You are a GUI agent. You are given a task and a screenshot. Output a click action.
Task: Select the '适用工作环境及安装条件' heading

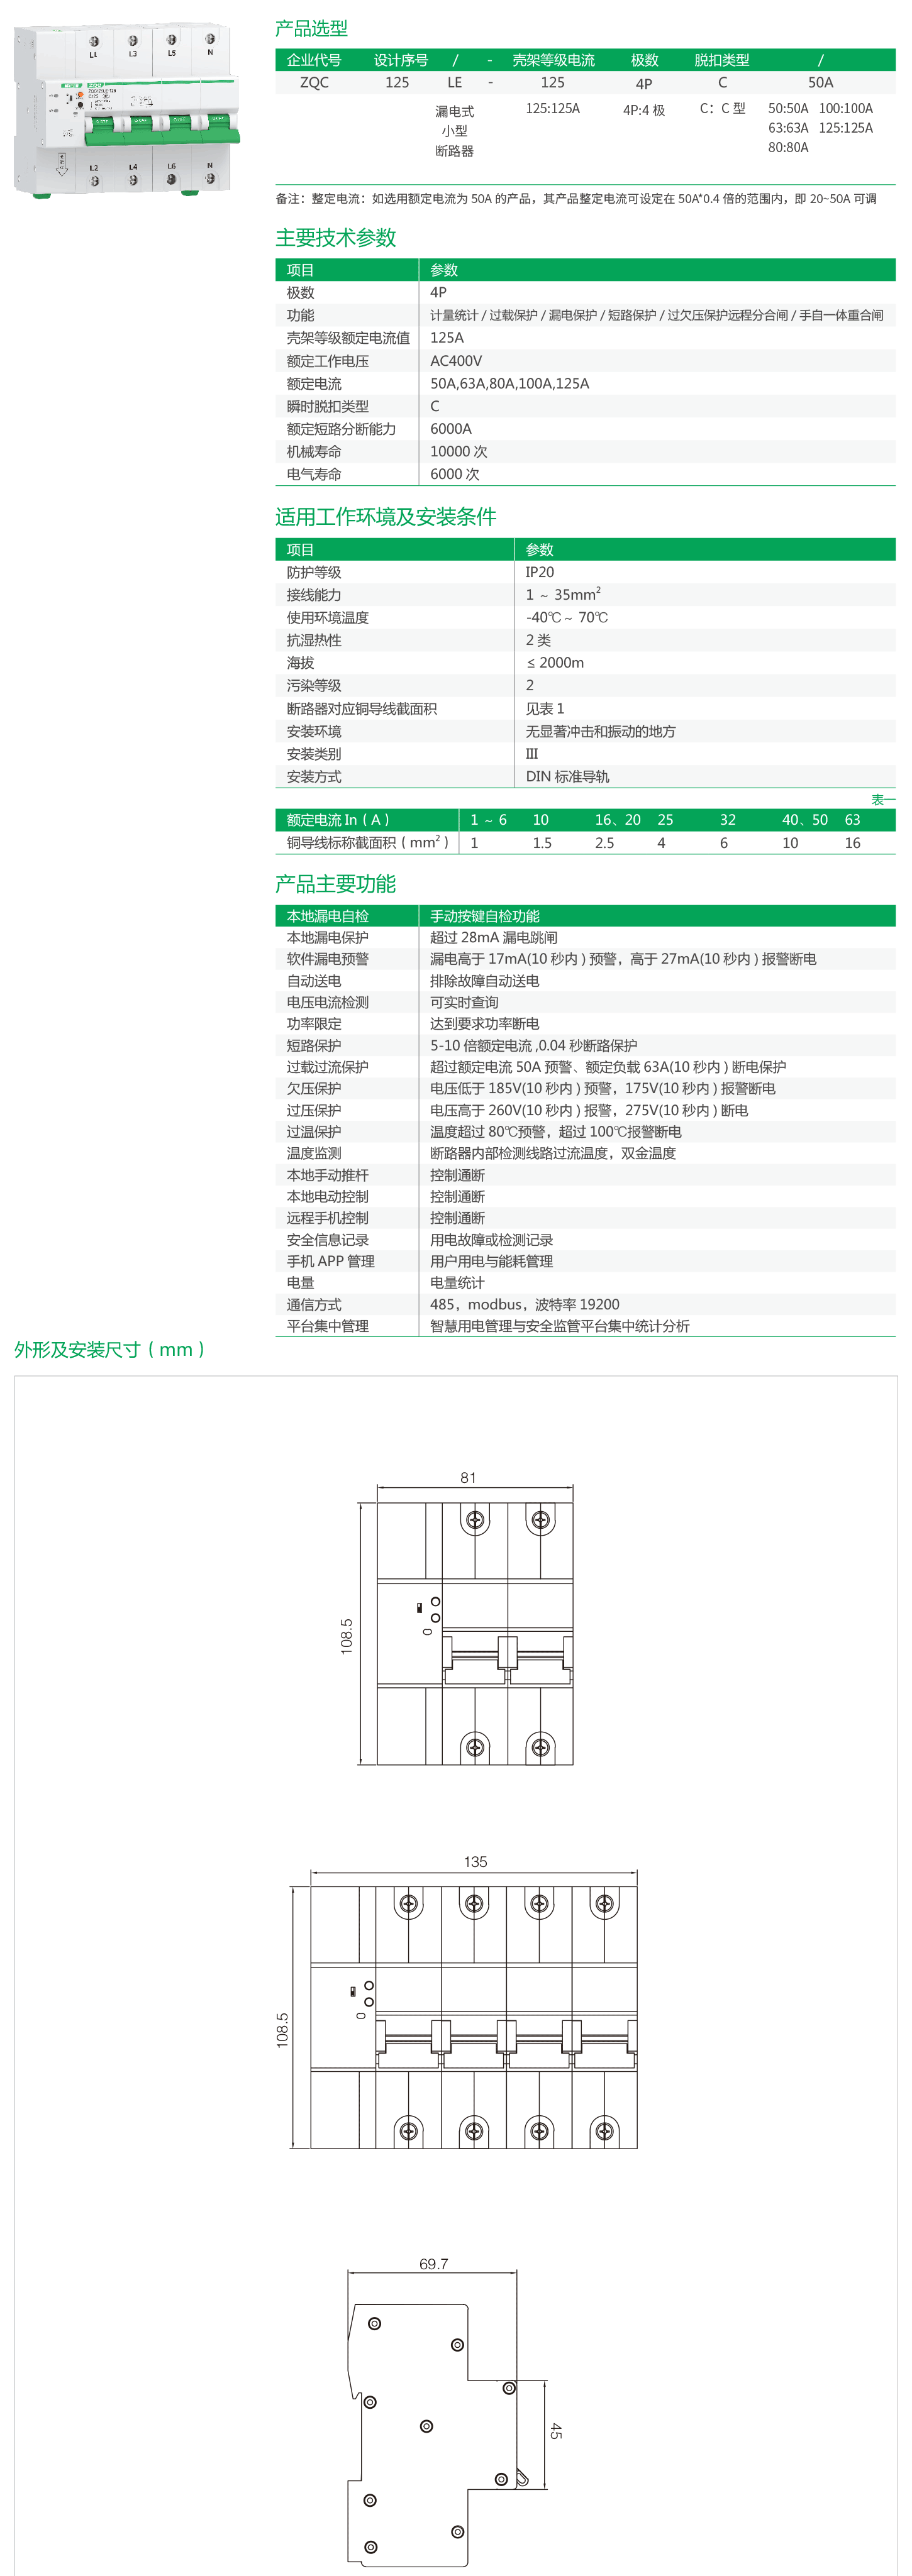click(x=386, y=516)
